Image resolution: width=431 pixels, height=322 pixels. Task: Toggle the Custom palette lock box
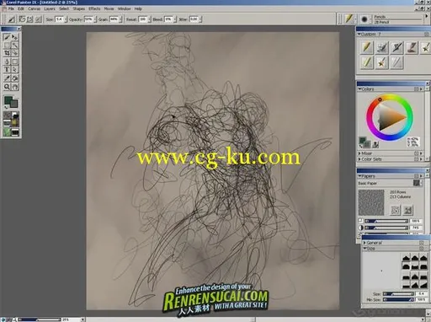pos(427,35)
